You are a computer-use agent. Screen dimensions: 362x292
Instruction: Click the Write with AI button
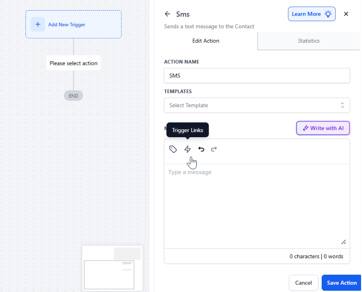(x=323, y=128)
